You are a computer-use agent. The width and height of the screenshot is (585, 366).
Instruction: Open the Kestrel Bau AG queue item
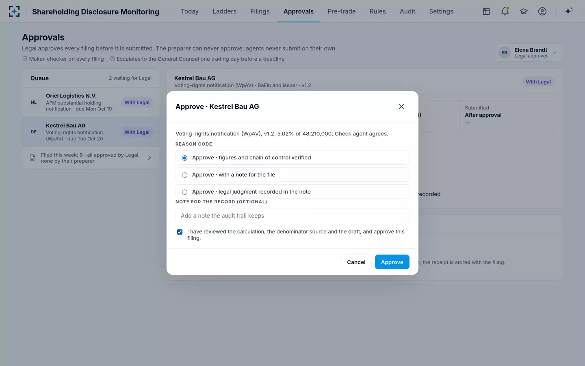91,132
